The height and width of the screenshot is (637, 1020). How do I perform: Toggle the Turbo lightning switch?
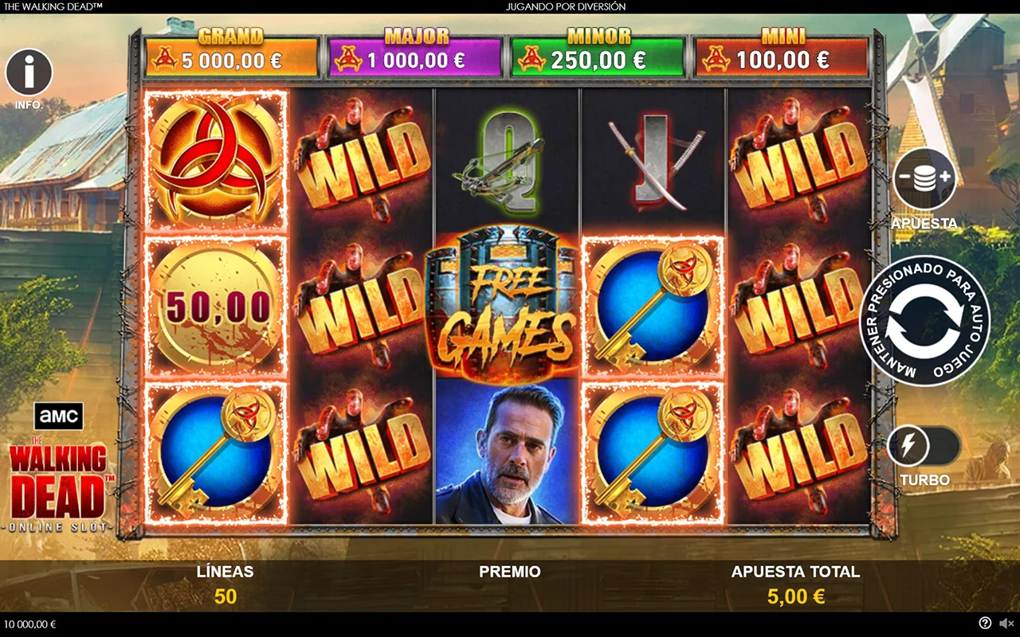point(924,447)
